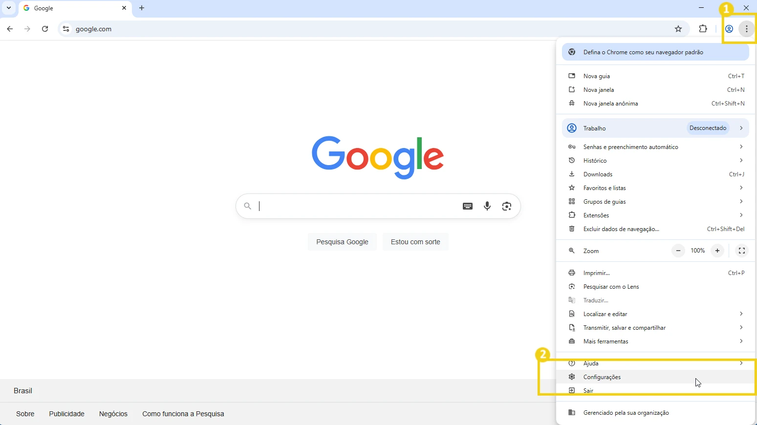Open the Publicidade footer link
Viewport: 757px width, 425px height.
coord(66,414)
